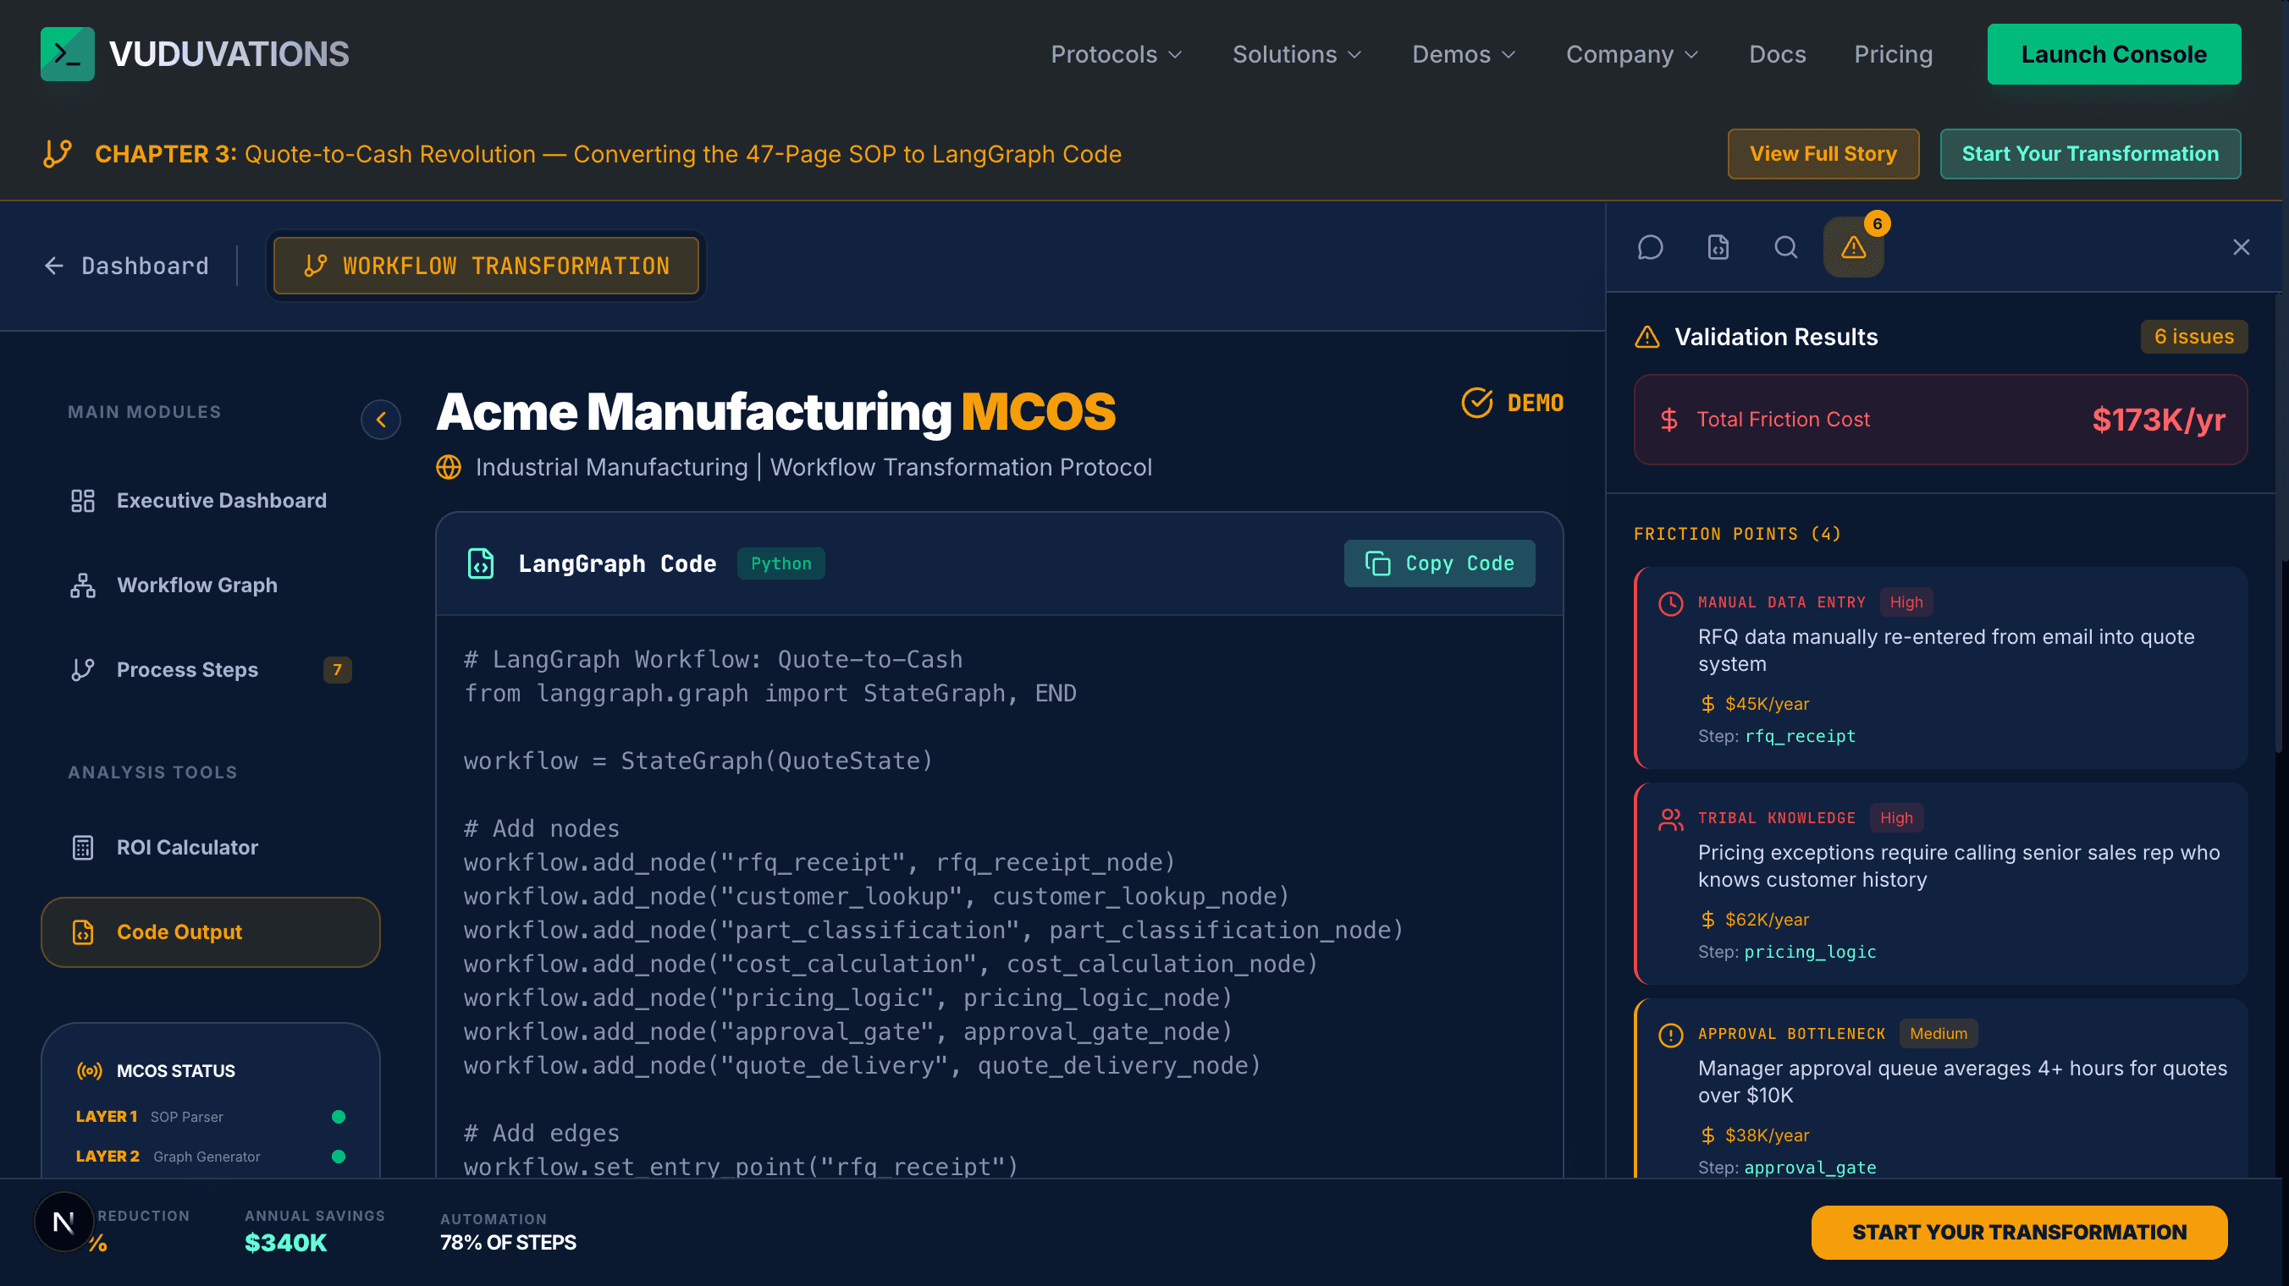Open the chat bubble panel icon
The height and width of the screenshot is (1286, 2289).
(x=1650, y=247)
